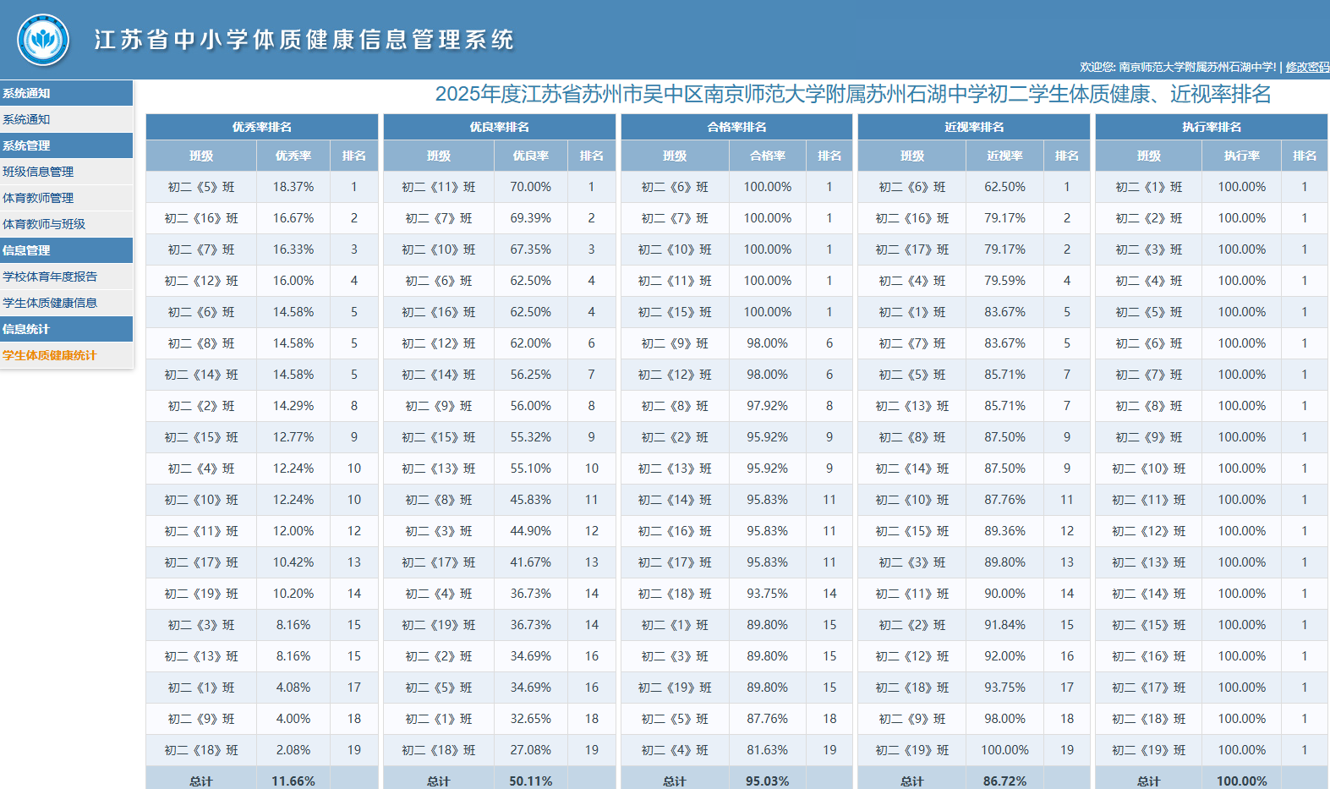Select the highlighted 学生体质健康统计 item
This screenshot has width=1330, height=789.
[x=50, y=355]
